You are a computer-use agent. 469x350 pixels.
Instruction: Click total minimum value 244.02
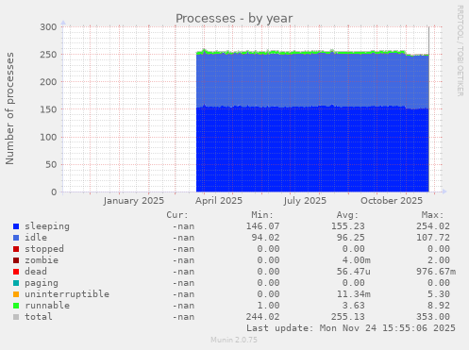coord(262,317)
